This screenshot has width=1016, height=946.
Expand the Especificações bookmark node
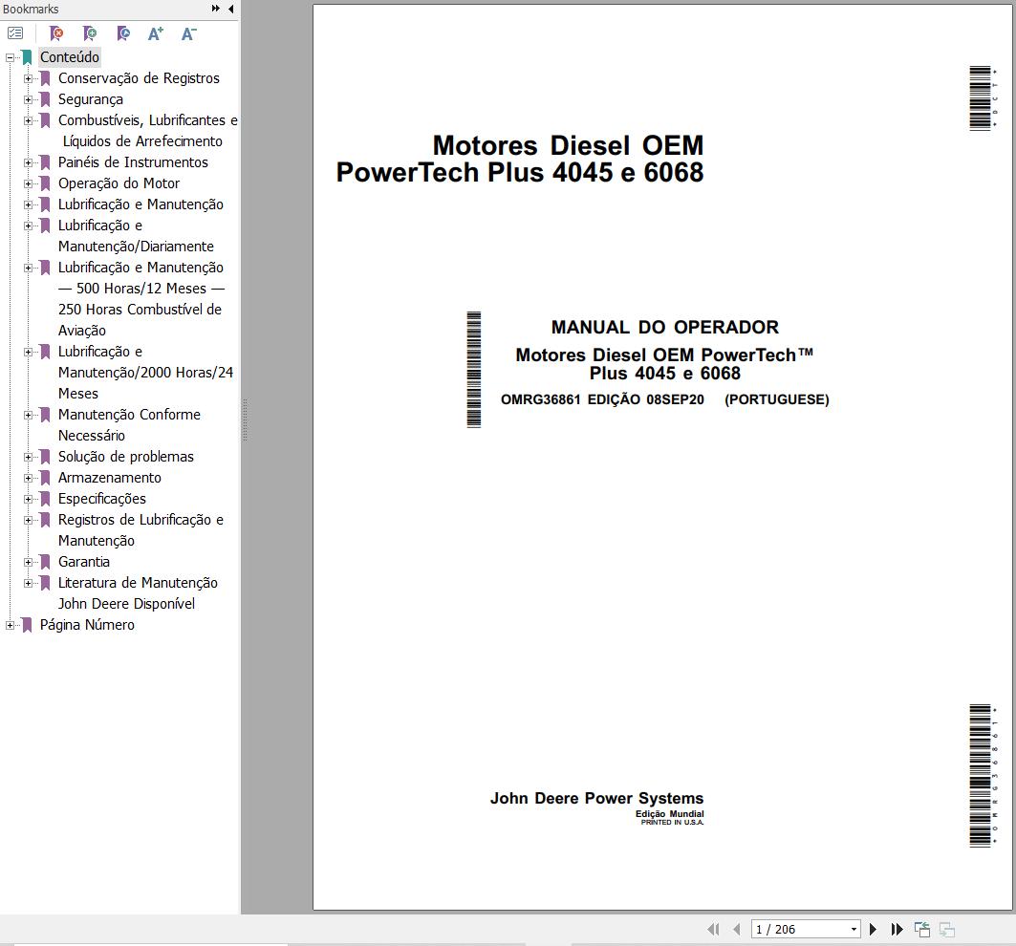pos(28,499)
